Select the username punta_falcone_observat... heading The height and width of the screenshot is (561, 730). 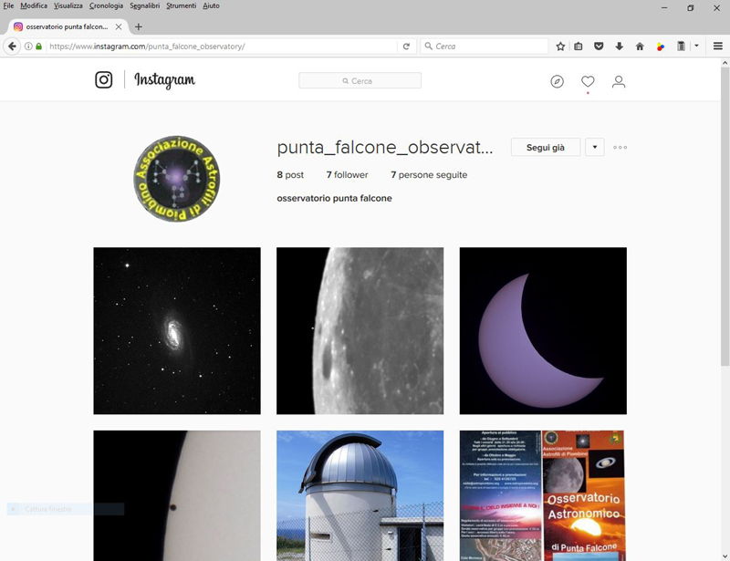click(x=385, y=148)
